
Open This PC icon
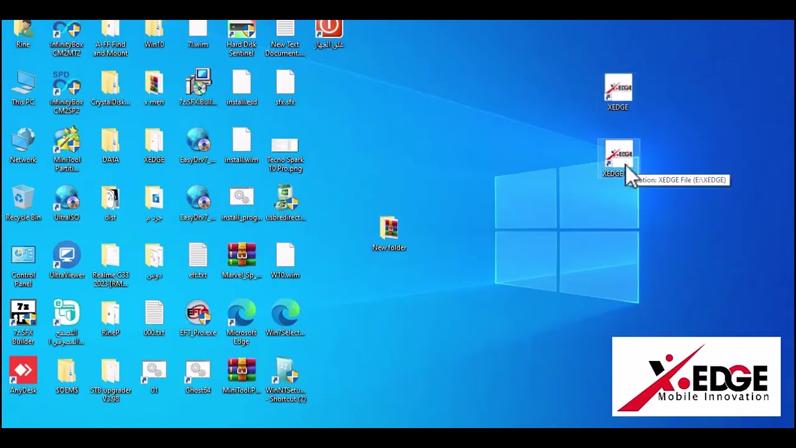coord(23,88)
